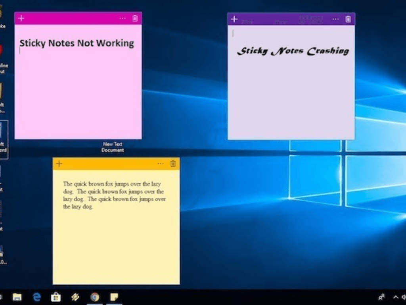Create a new note from the yellow note

pyautogui.click(x=59, y=164)
